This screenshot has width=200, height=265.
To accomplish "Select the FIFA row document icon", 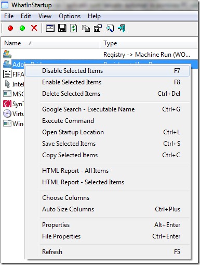I will (7, 74).
